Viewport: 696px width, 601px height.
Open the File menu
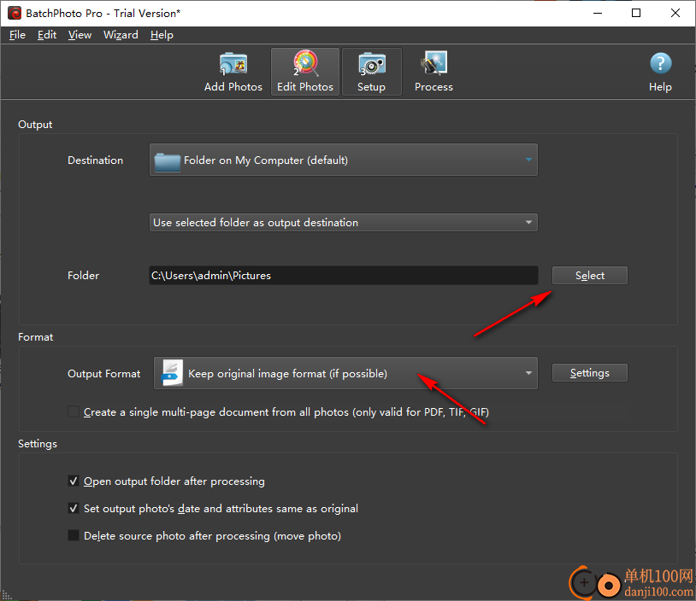click(x=17, y=35)
